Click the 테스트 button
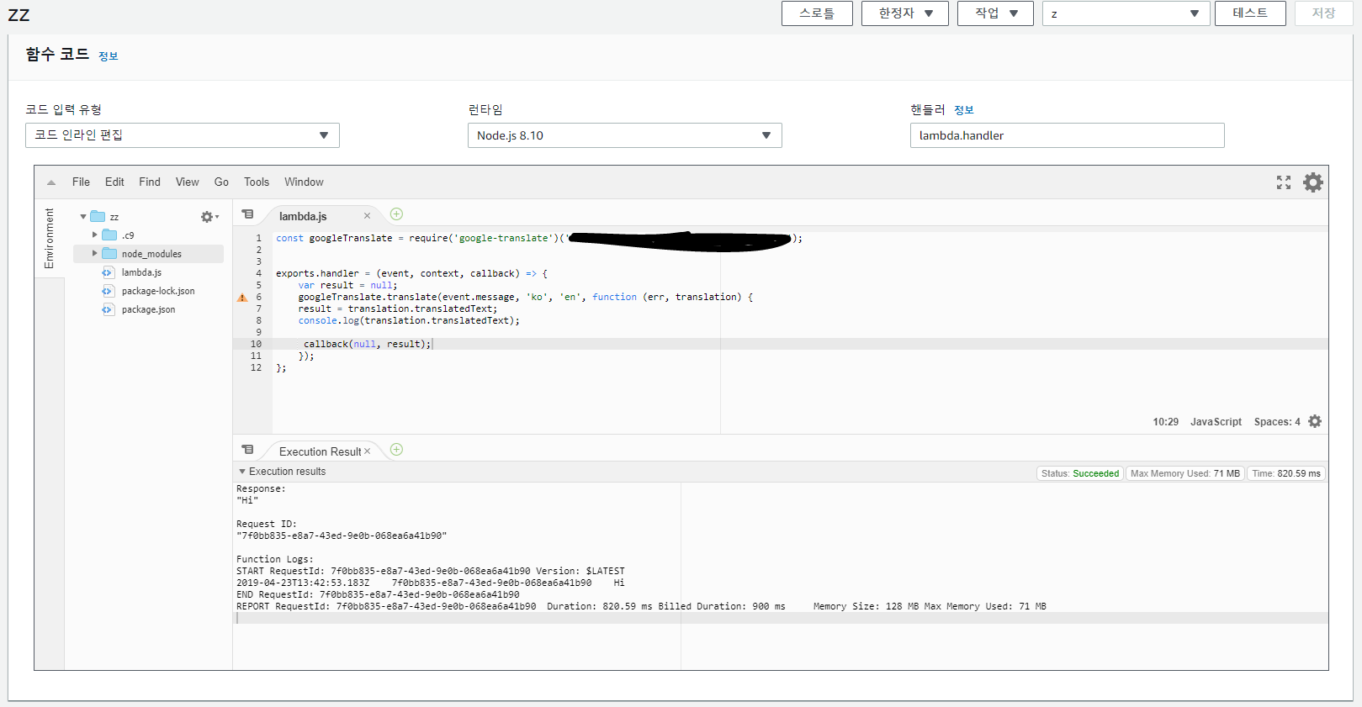Screen dimensions: 1362x707 [1250, 13]
